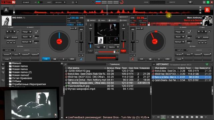214x120 pixels.
Task: Toggle right channel headphone cue
Action: pos(123,51)
